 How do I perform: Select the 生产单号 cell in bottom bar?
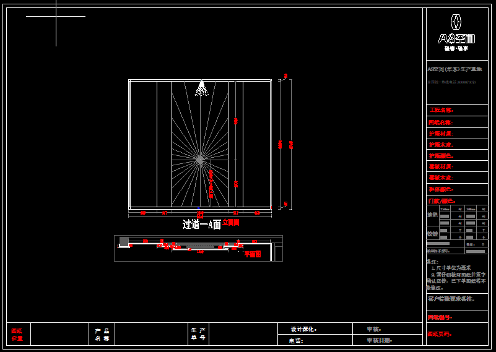[198, 334]
